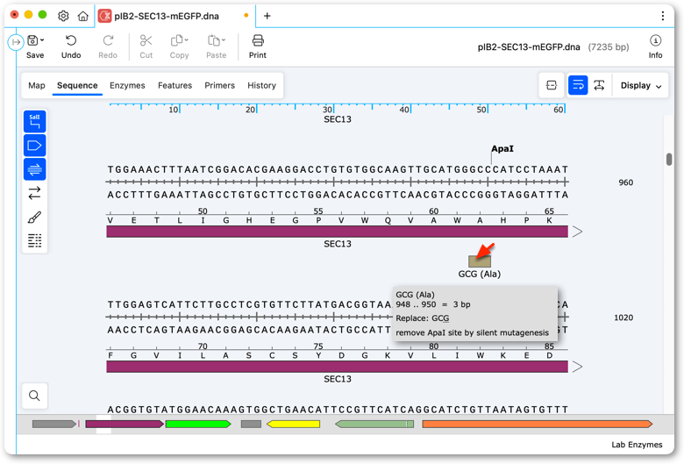Select the SEC13 purple feature bar at 960

(338, 232)
